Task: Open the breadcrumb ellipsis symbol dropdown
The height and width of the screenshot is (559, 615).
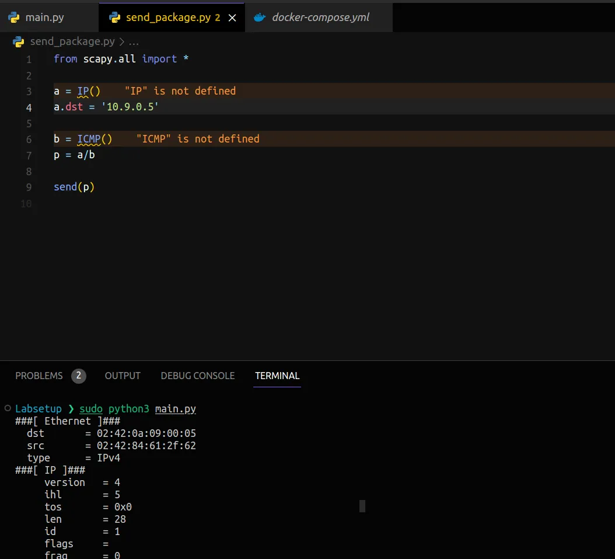Action: 133,42
